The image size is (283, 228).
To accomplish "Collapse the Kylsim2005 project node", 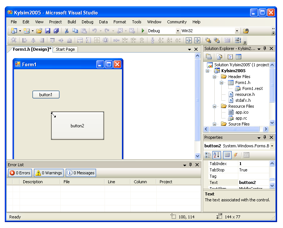I will [x=208, y=71].
